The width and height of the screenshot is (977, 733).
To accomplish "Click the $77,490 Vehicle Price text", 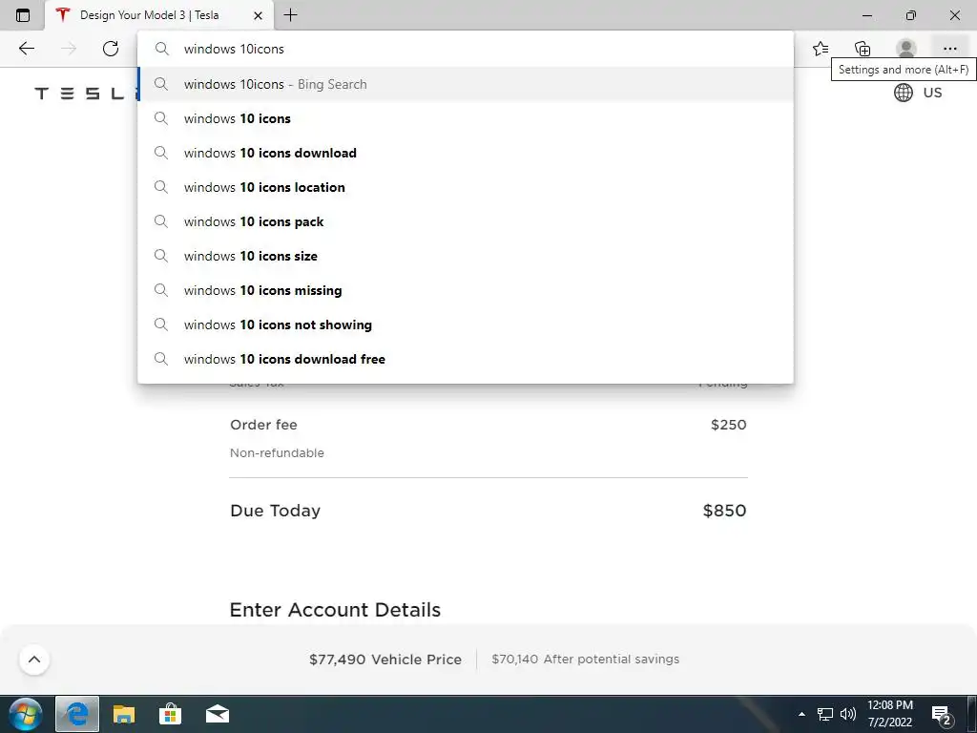I will click(385, 660).
